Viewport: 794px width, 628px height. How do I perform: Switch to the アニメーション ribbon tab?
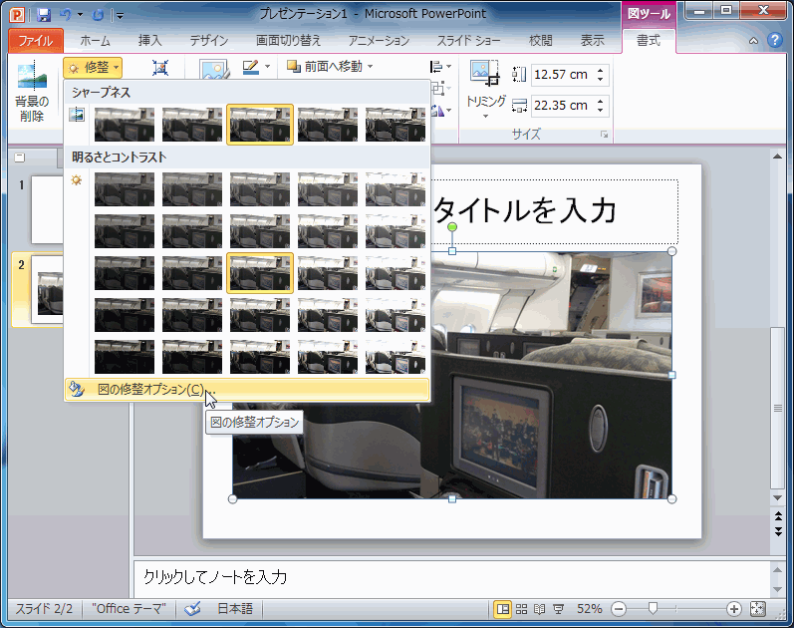tap(379, 41)
